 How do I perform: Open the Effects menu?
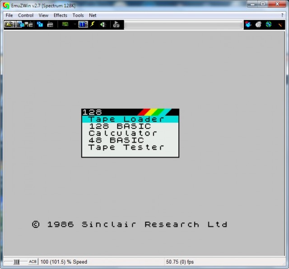point(60,15)
